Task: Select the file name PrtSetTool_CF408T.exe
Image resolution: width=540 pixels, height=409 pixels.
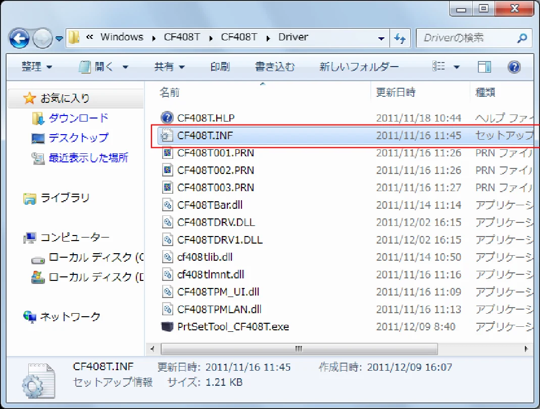Action: tap(233, 326)
